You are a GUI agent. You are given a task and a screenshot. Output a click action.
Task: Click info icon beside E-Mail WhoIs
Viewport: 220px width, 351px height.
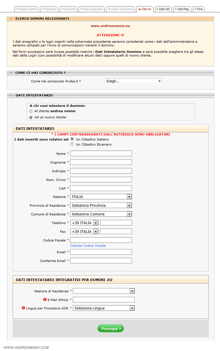coord(45,299)
